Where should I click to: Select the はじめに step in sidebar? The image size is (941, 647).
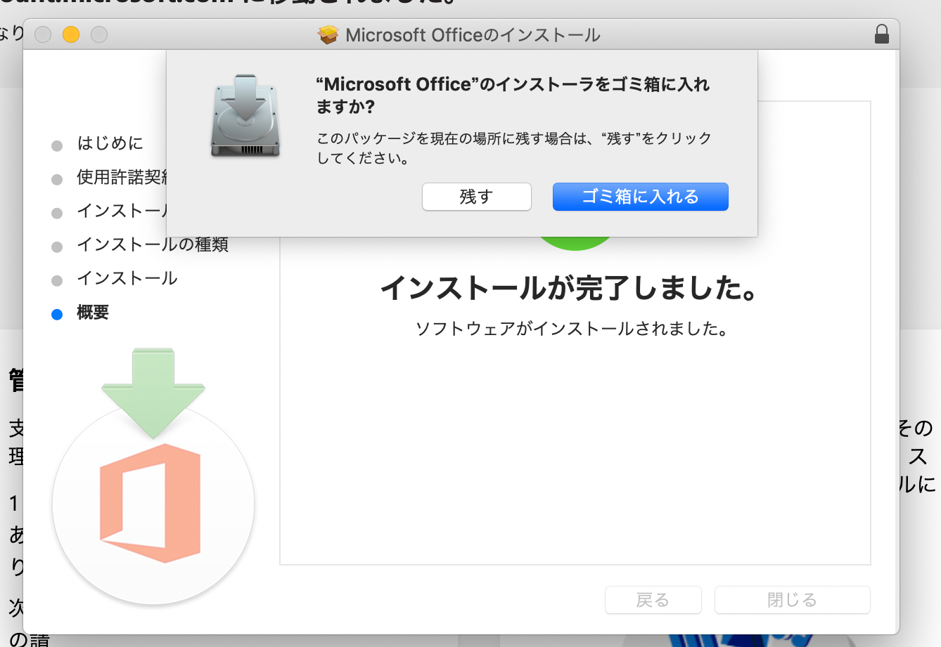click(x=110, y=143)
